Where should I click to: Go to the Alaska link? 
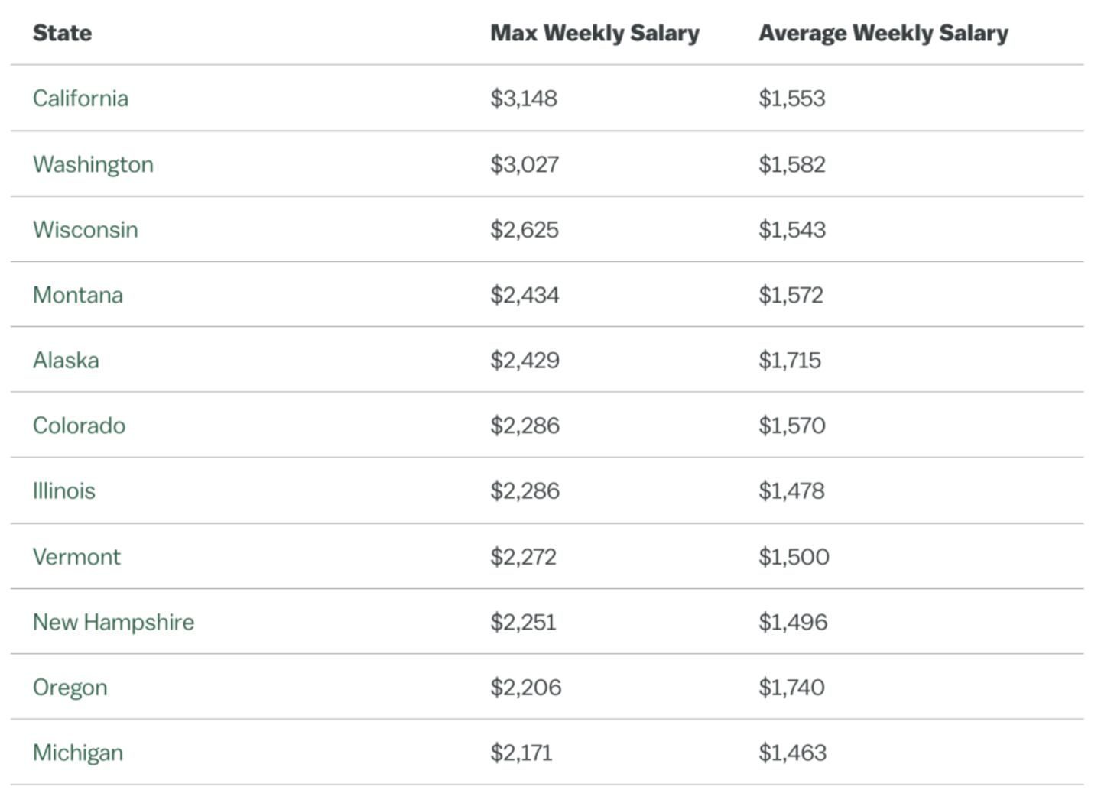click(x=66, y=361)
